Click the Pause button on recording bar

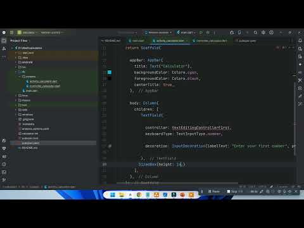point(214,191)
